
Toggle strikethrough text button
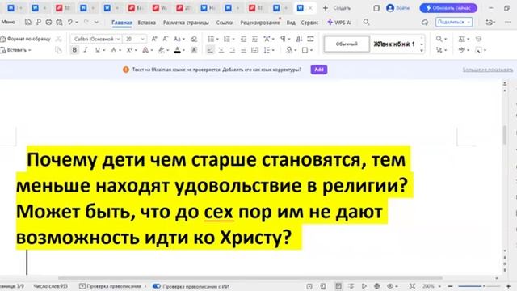(x=114, y=50)
